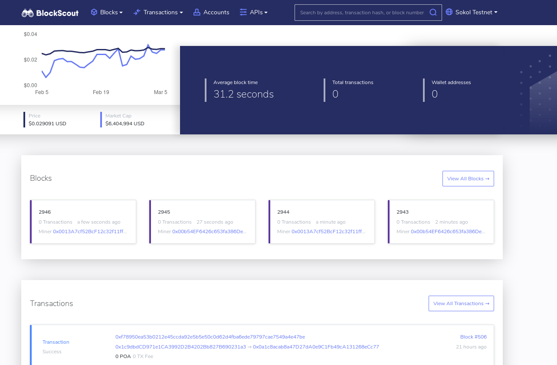Click the '0 TX Fee' text
This screenshot has height=365, width=557.
143,356
